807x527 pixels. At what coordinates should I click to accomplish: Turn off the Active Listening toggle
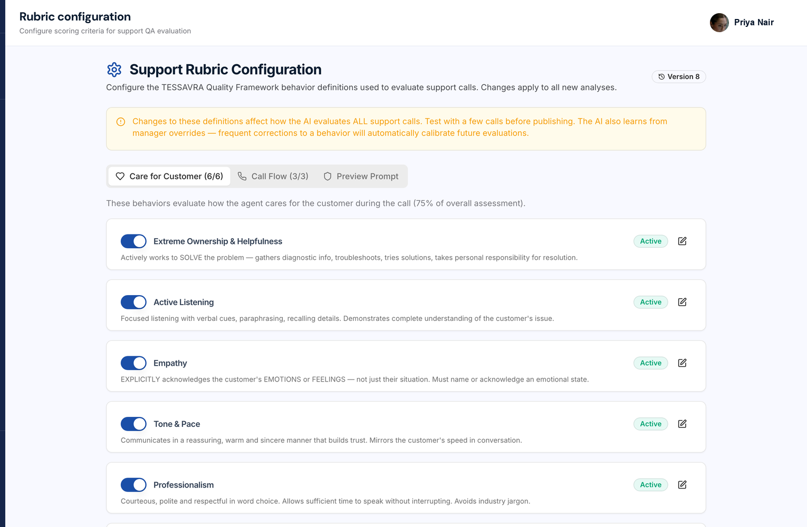coord(133,302)
